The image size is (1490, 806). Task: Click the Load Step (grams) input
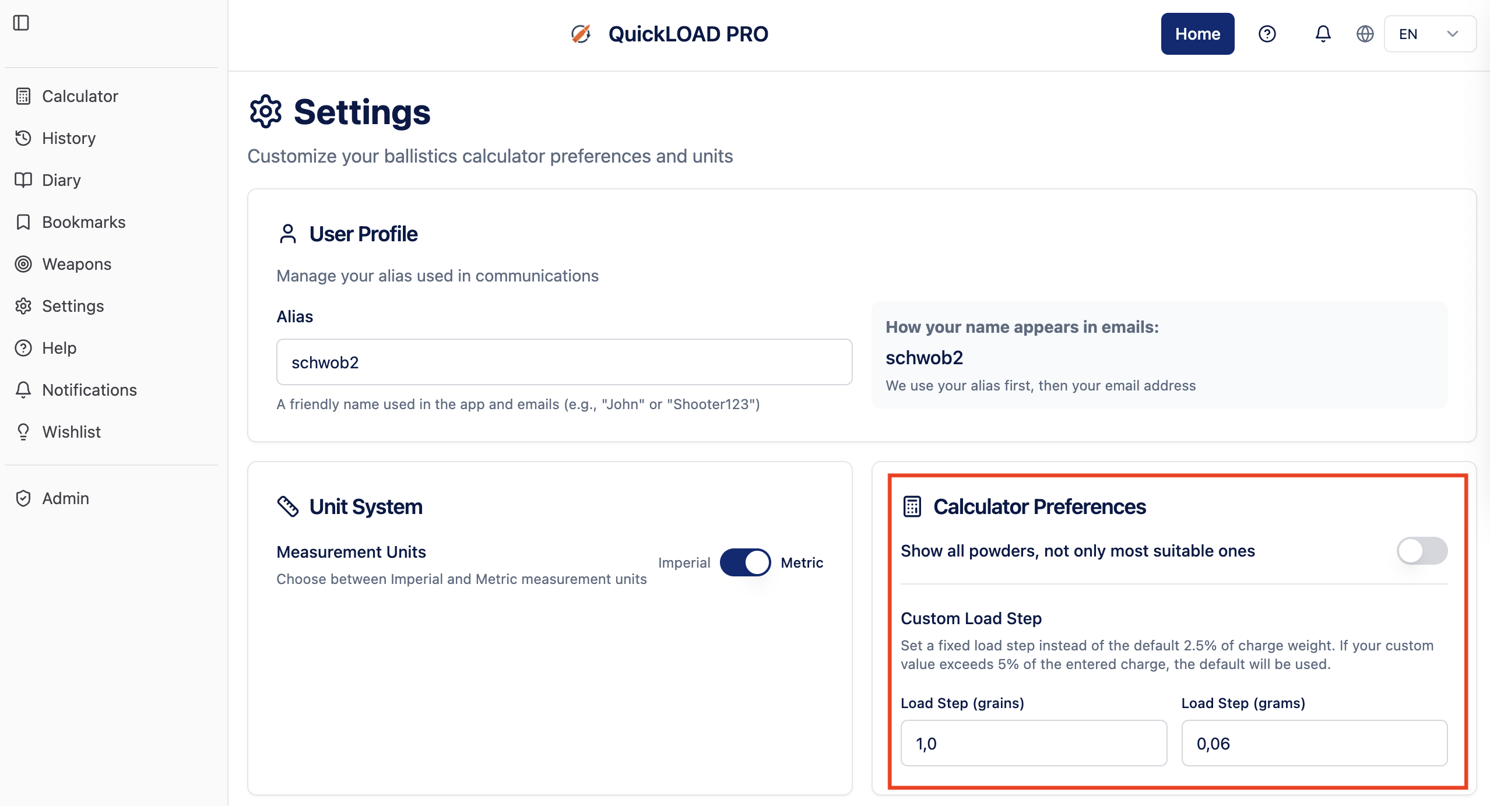tap(1314, 743)
